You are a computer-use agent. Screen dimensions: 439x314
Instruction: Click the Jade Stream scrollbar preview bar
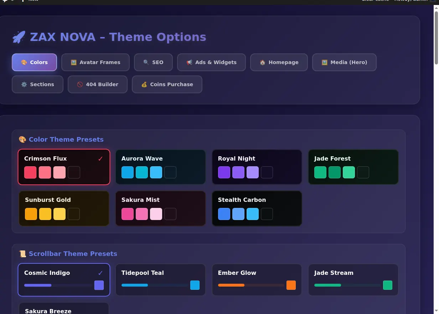coord(348,285)
